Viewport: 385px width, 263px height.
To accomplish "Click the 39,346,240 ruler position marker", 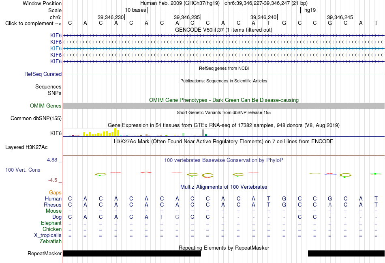I will click(x=263, y=17).
